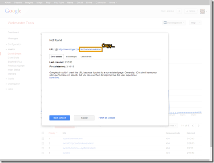Go to the next results page arrow

point(199,126)
